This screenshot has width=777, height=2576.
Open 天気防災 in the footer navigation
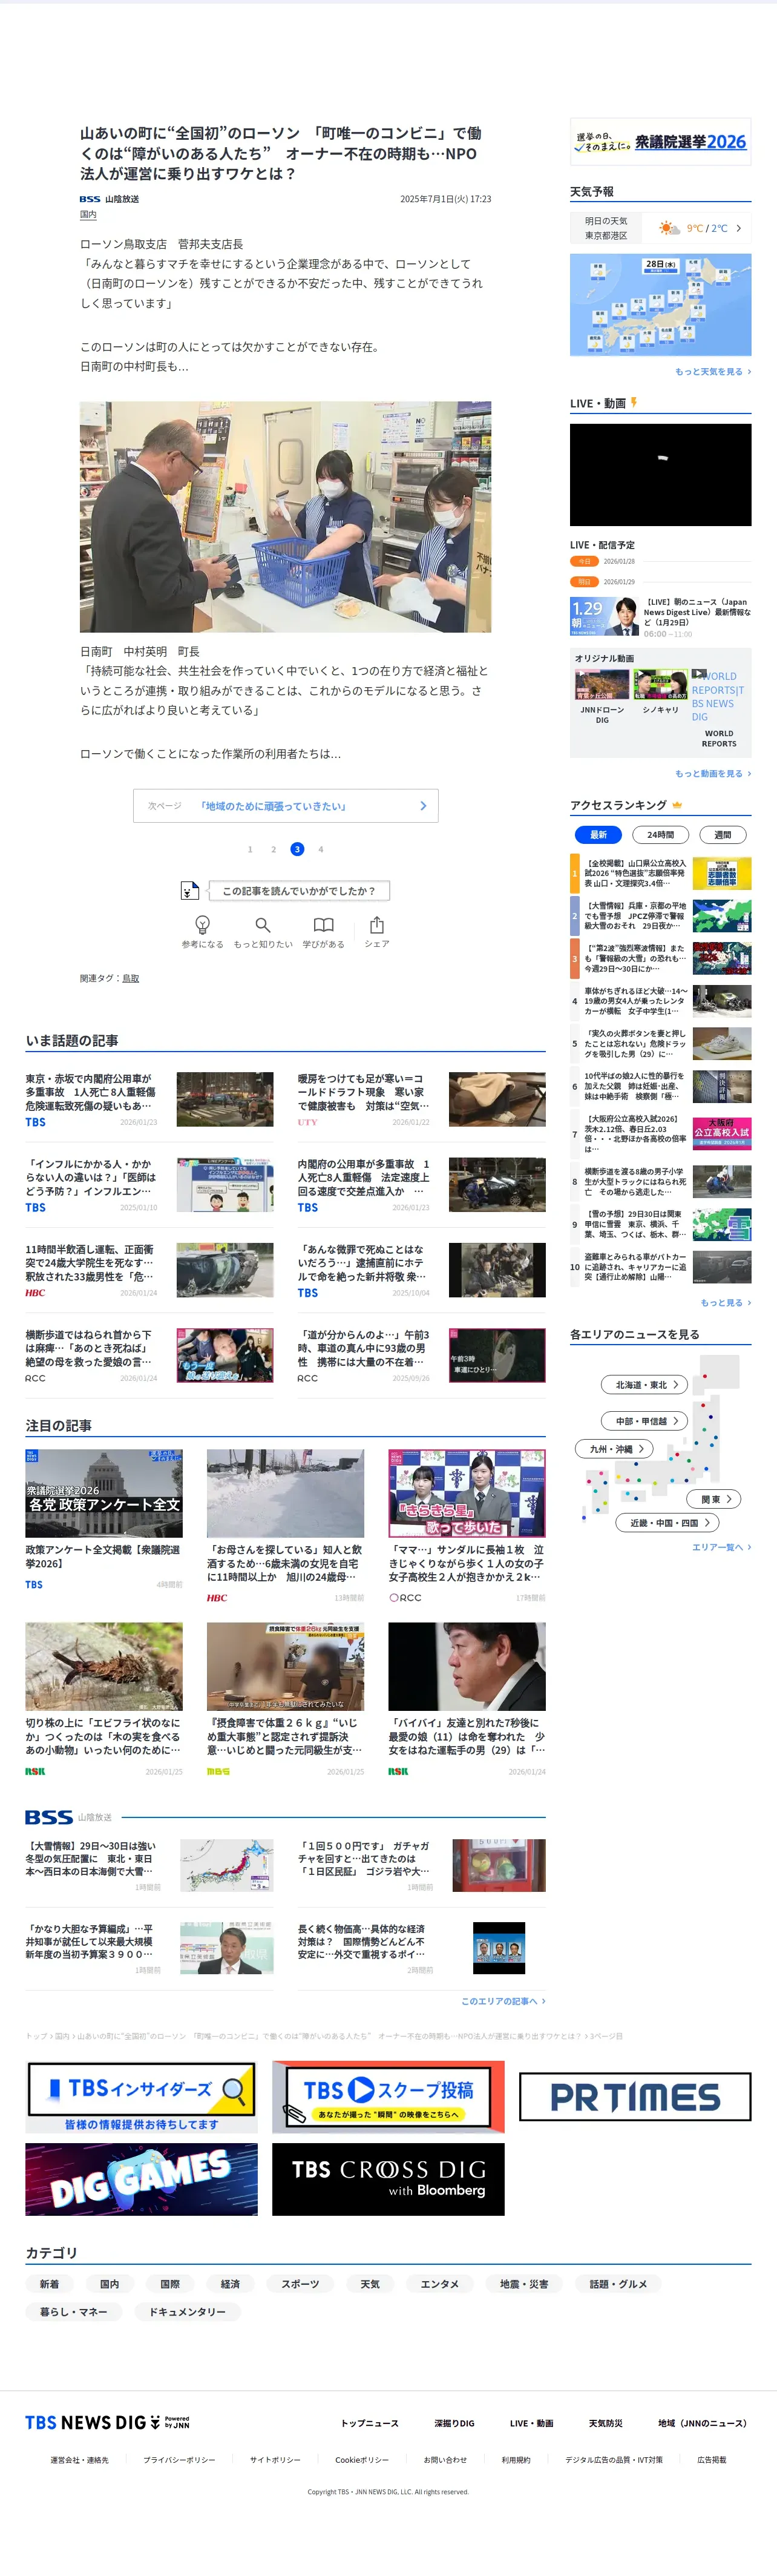click(605, 2423)
